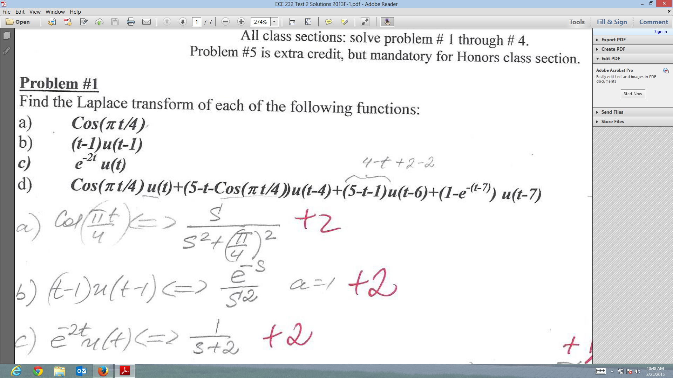Click the Next Page navigation icon
The image size is (673, 378).
pos(183,22)
